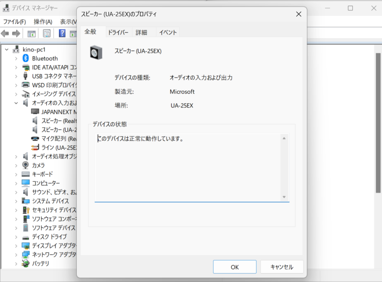Expand the disk drives (ディスク ドライブ) category

[16, 237]
